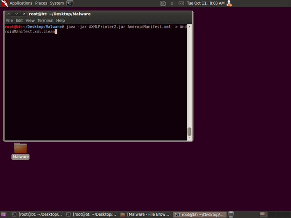Click the clock showing Tue Oct 11
This screenshot has width=291, height=218.
coord(206,3)
